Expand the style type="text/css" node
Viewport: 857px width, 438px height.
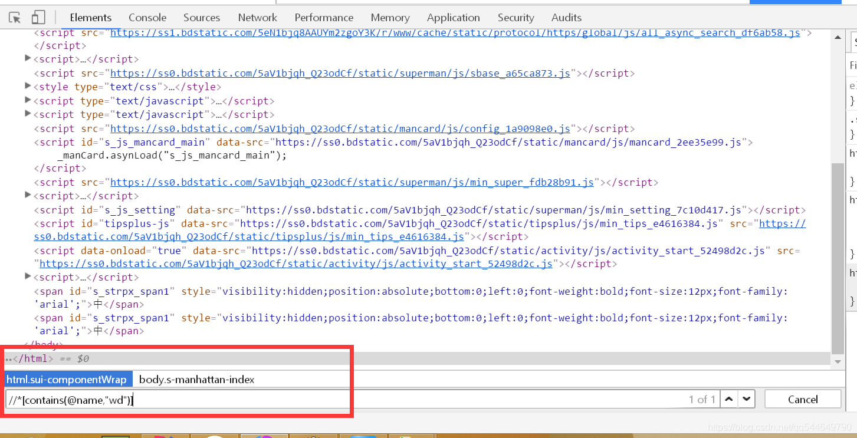pos(28,86)
